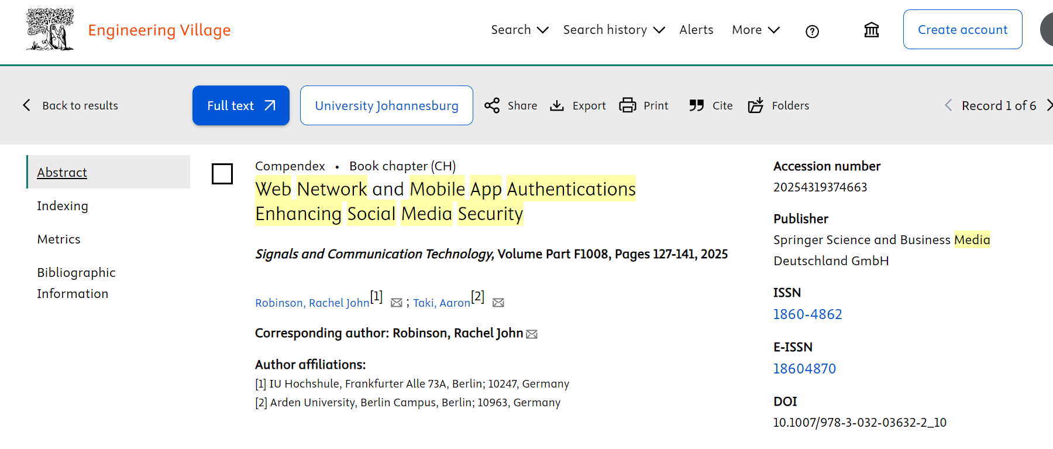Click the Export download icon
Viewport: 1053px width, 449px height.
(x=557, y=105)
